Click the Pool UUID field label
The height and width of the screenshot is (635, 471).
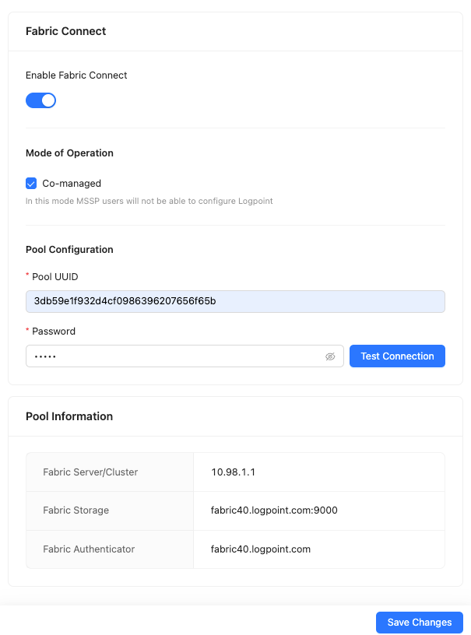(x=54, y=276)
